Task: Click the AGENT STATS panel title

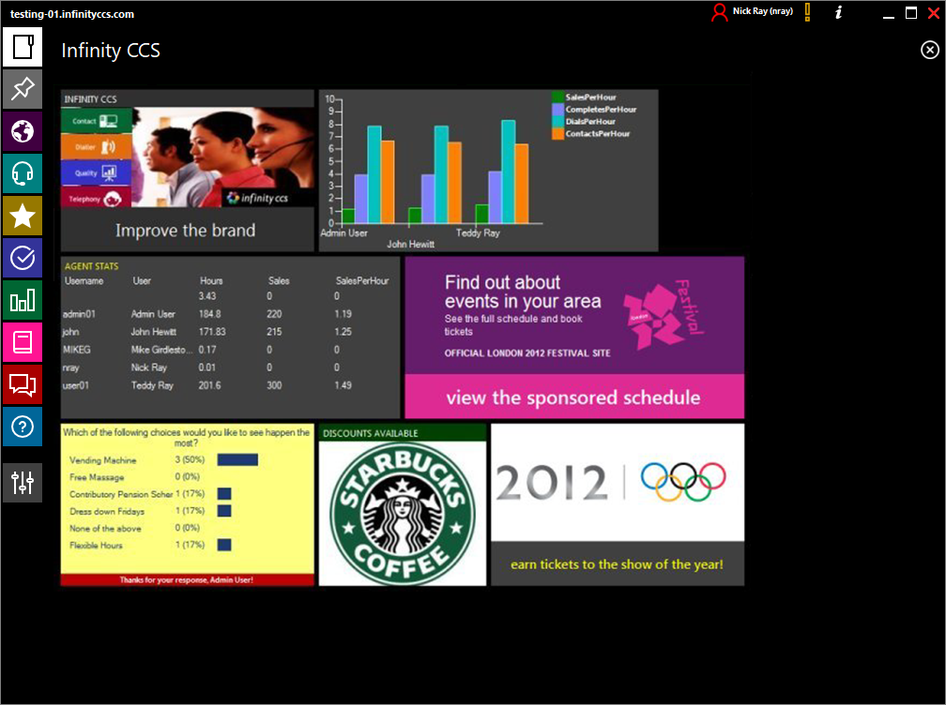Action: click(92, 266)
